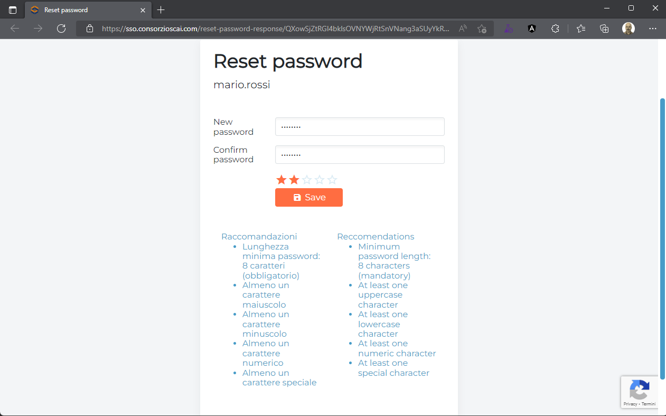
Task: Open the Angular DevTools extension
Action: coord(532,29)
